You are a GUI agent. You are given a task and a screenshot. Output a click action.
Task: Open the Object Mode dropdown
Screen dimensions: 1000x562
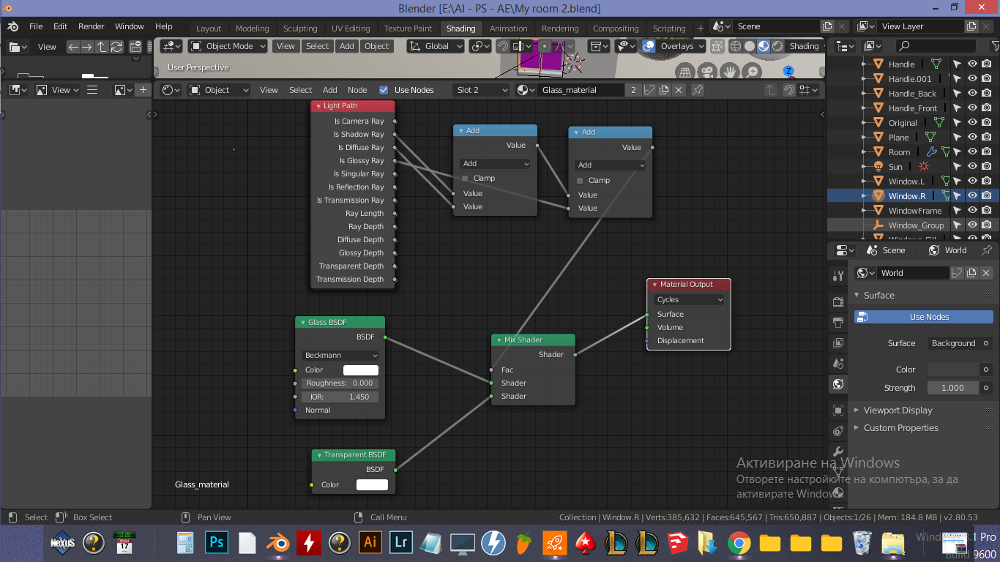click(x=227, y=46)
